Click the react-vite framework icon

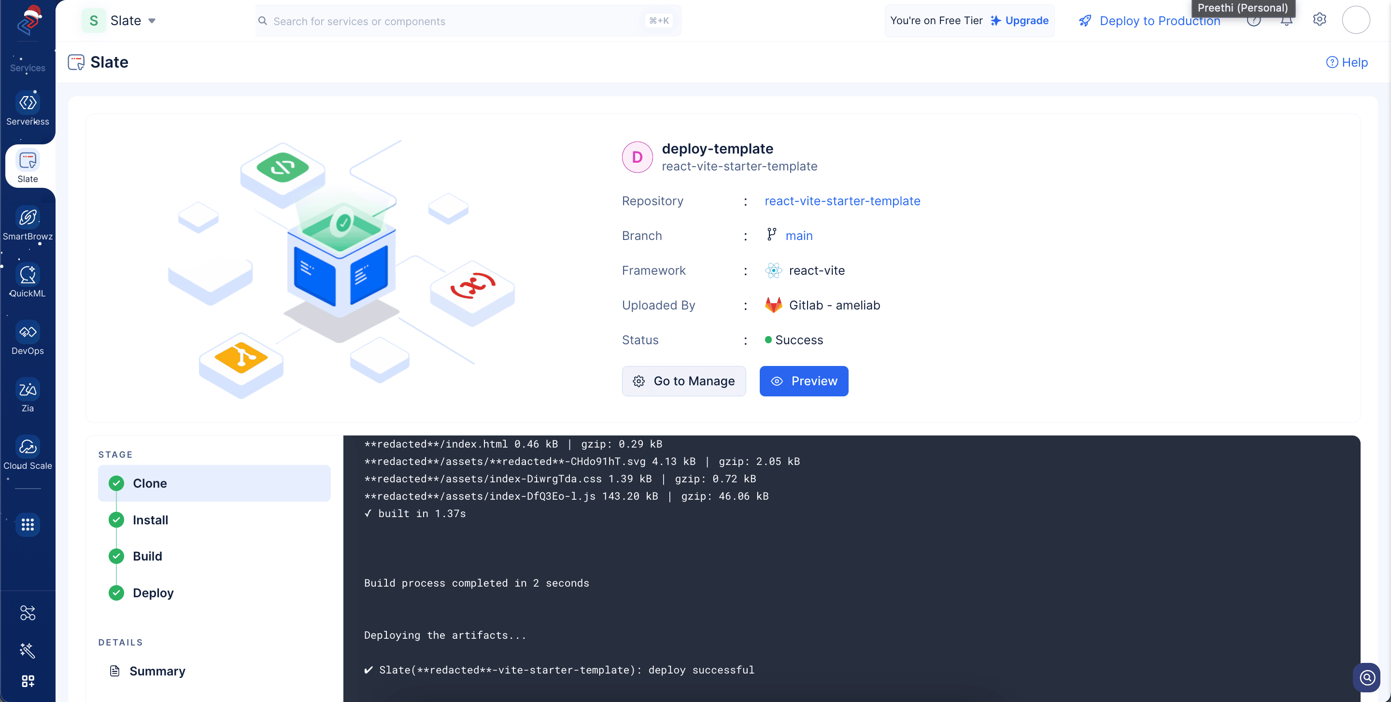pos(773,270)
